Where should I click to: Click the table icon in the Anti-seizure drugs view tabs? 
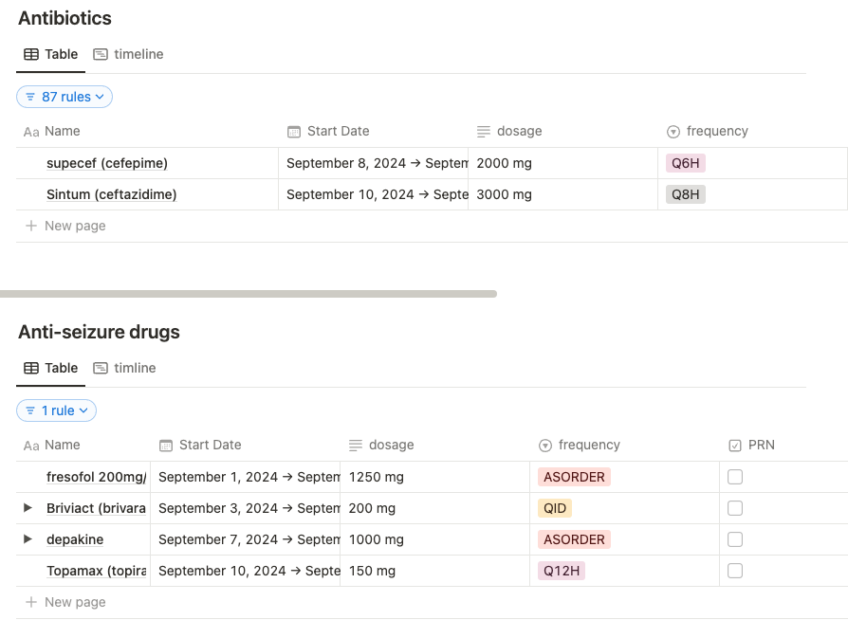coord(31,369)
